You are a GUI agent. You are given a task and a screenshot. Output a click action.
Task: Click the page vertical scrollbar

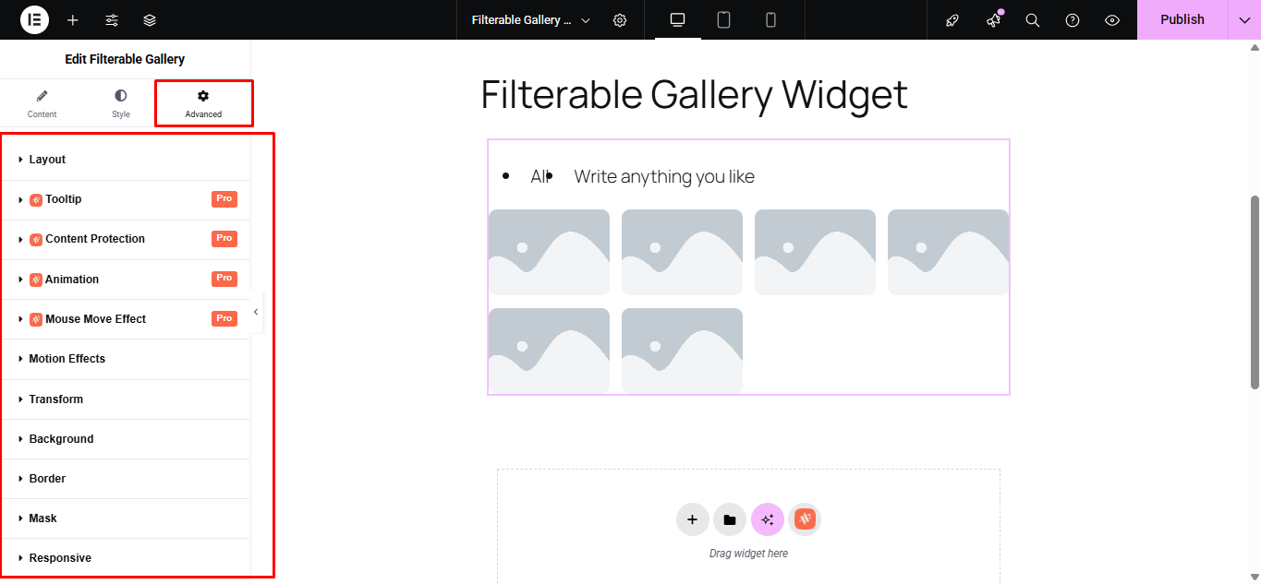tap(1255, 292)
